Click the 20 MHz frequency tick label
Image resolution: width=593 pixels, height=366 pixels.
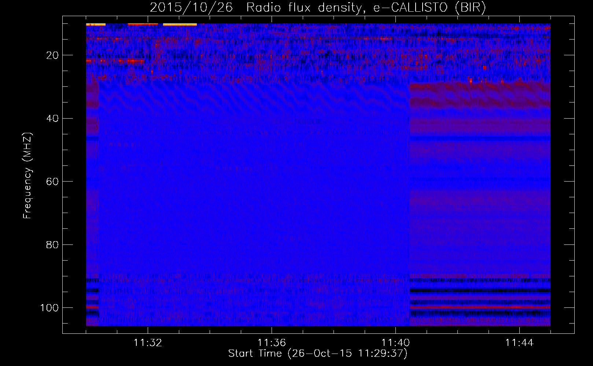coord(53,55)
